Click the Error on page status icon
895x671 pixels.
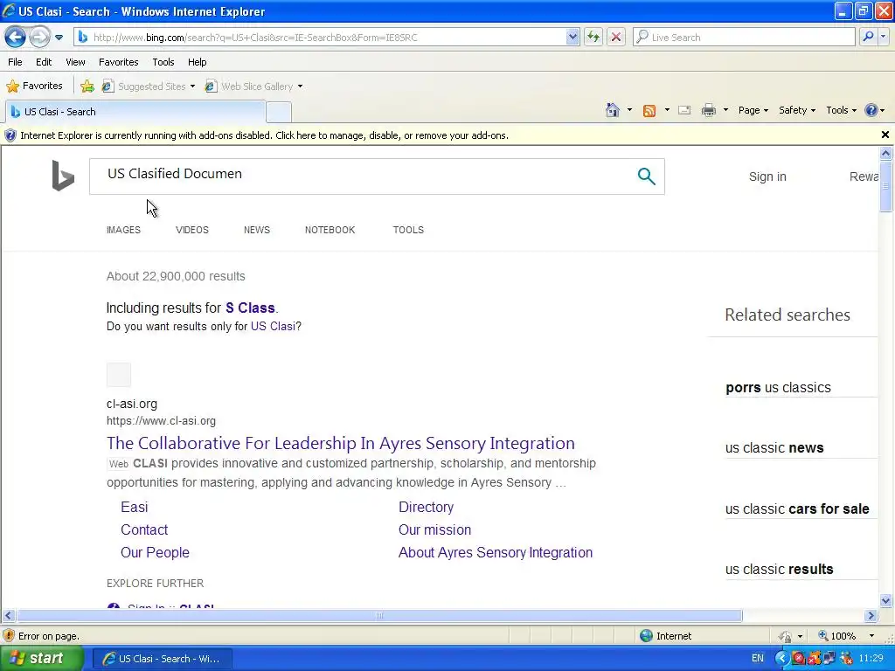pos(9,636)
